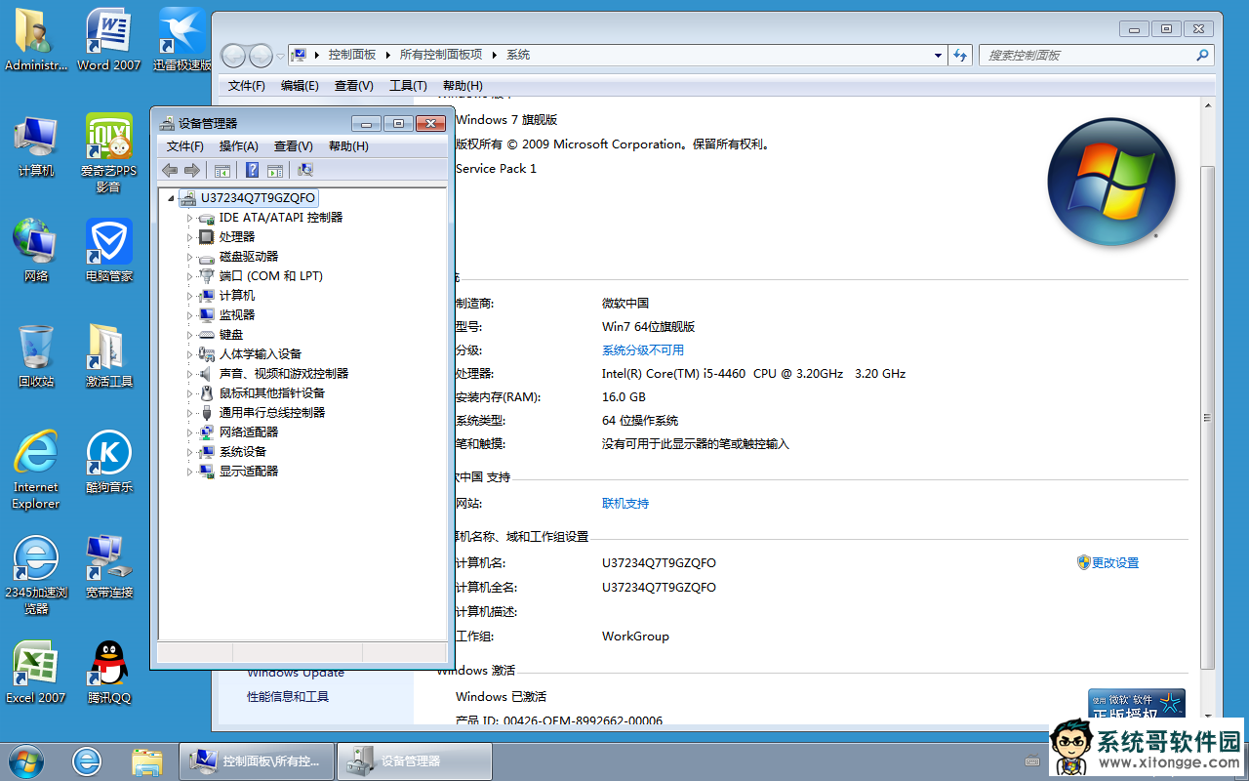Launch Internet Explorer from the taskbar
The height and width of the screenshot is (781, 1249).
(87, 760)
